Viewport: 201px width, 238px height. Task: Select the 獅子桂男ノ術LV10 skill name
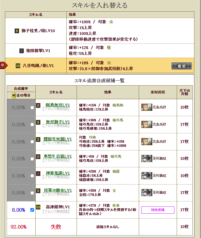(38, 31)
